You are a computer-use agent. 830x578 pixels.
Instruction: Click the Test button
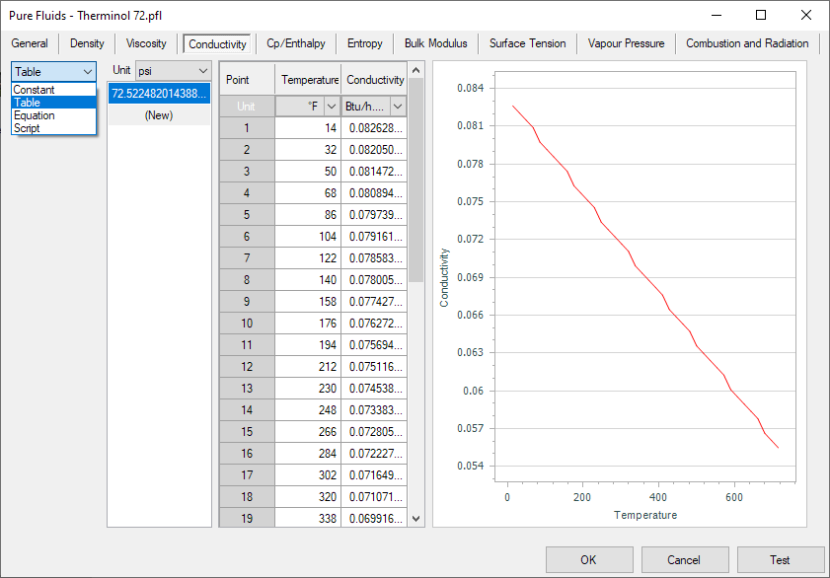tap(780, 559)
